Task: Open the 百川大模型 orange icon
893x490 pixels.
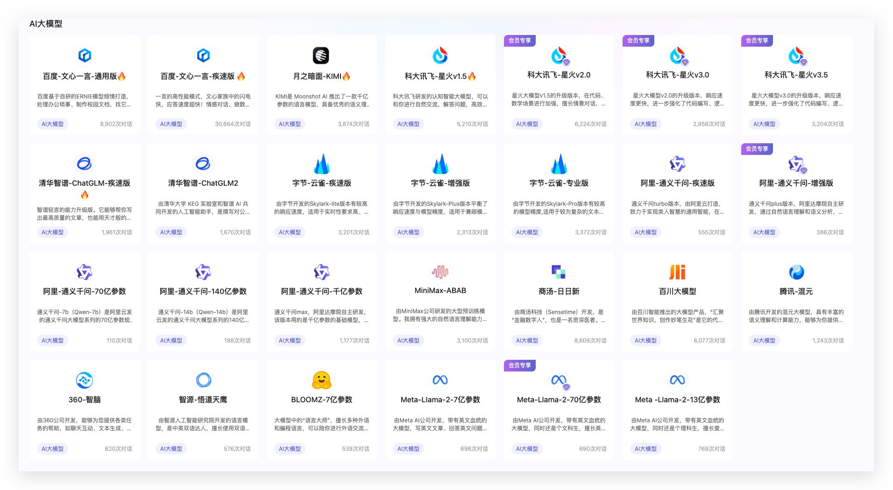Action: coord(677,272)
